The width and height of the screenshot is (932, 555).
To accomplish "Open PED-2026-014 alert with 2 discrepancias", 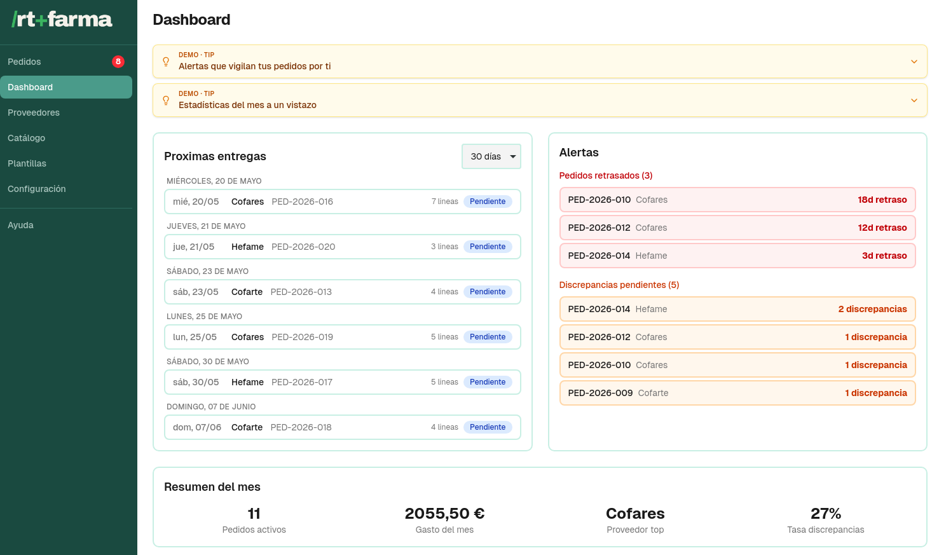I will coord(737,309).
